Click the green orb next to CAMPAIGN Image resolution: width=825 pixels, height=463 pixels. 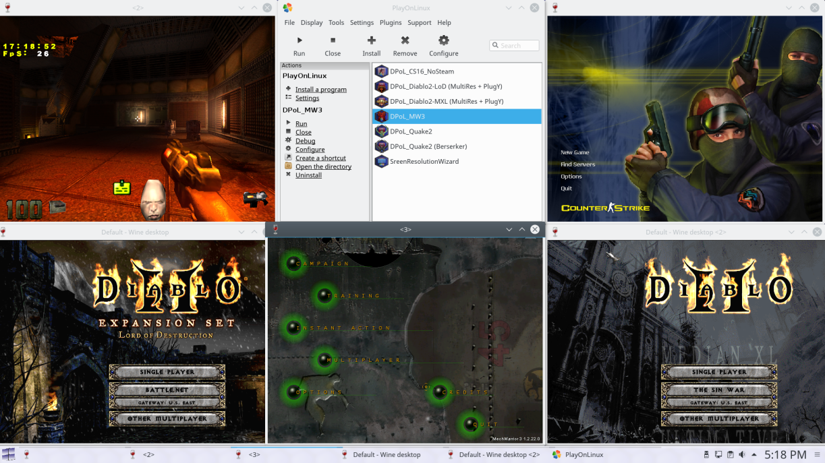tap(293, 264)
